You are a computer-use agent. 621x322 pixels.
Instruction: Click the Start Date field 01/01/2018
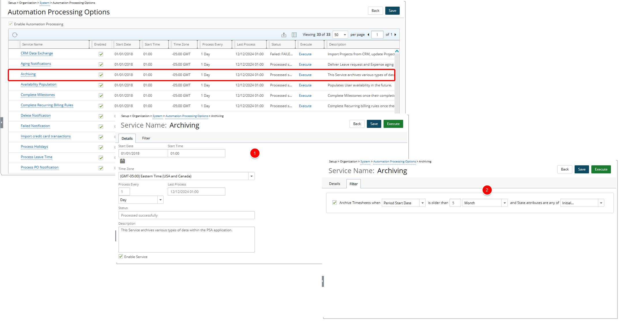click(143, 154)
